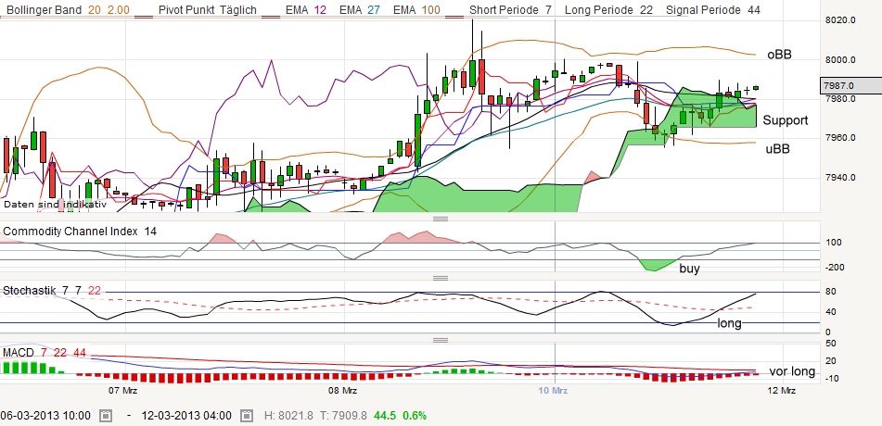Click the start date field 06-03-2013 10:00
This screenshot has width=882, height=426.
[x=45, y=416]
